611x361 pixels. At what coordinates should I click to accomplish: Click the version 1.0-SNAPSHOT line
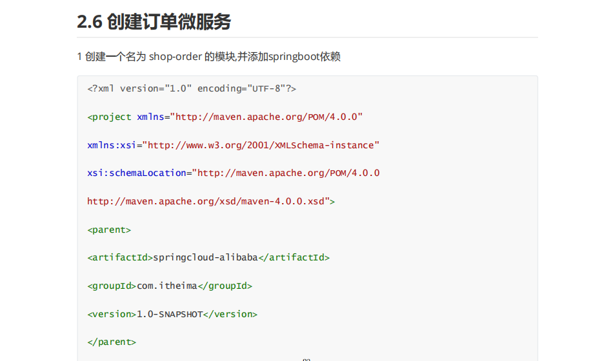(x=172, y=314)
